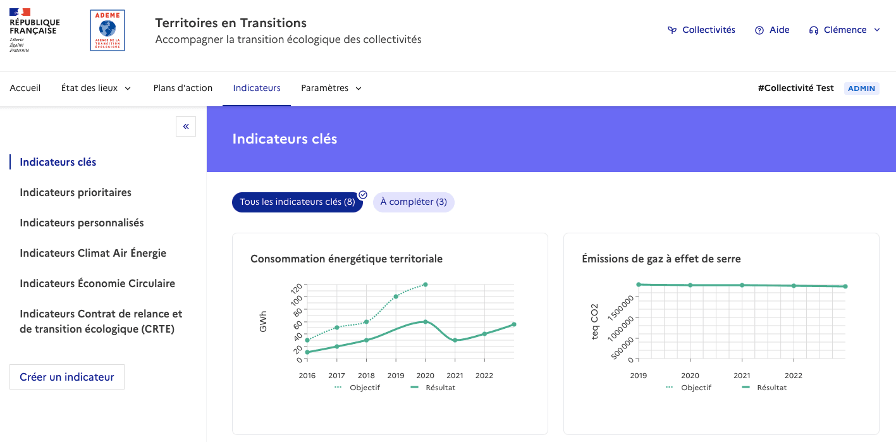Open Indicateurs prioritaires in the sidebar
Screen dimensions: 896x442
point(76,192)
